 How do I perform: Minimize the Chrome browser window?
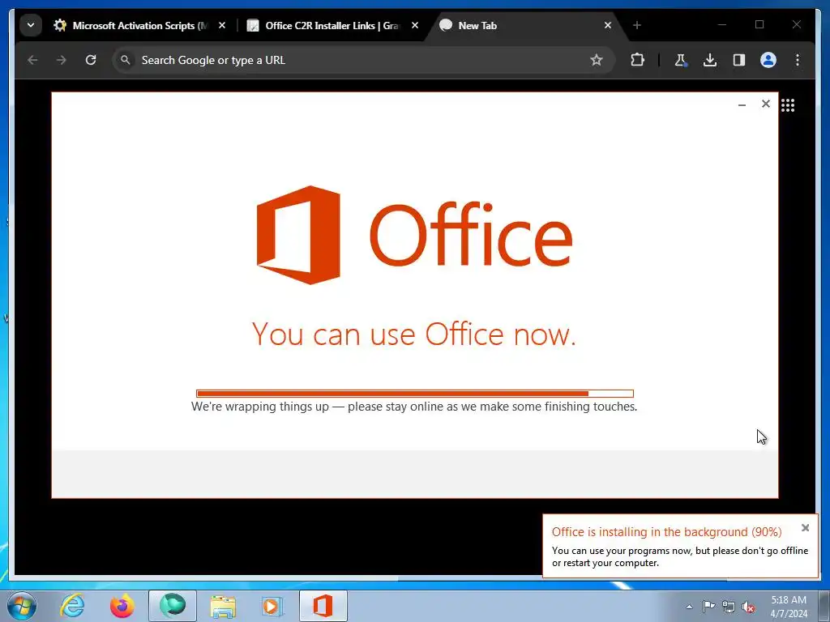(x=722, y=24)
